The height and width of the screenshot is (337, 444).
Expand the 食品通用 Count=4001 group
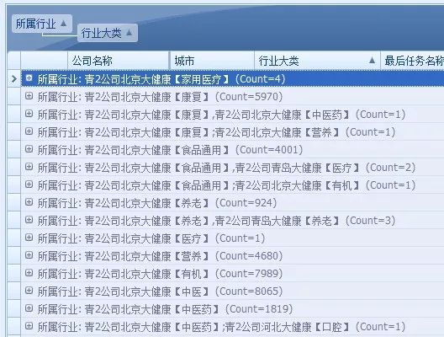click(x=29, y=149)
